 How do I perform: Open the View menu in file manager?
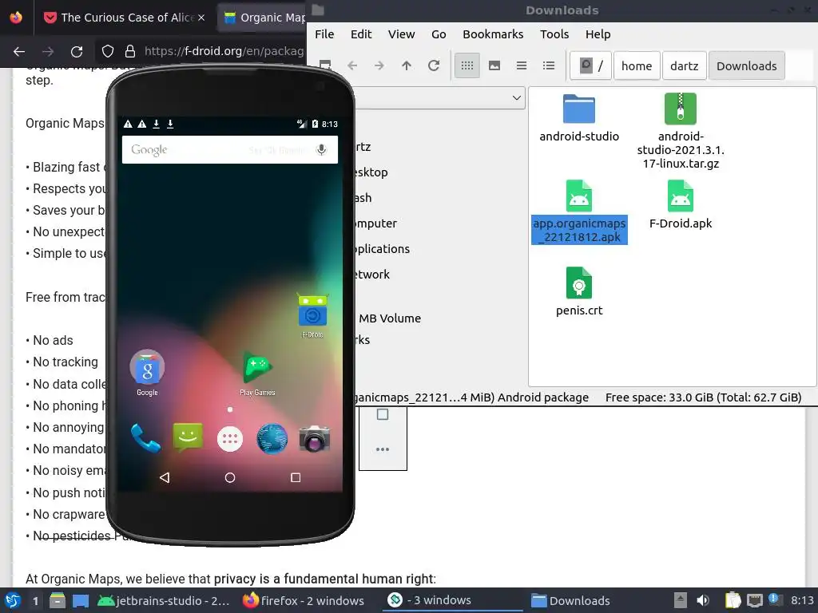401,34
